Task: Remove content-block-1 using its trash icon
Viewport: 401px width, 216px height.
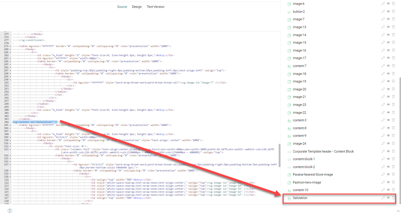Action: point(393,159)
